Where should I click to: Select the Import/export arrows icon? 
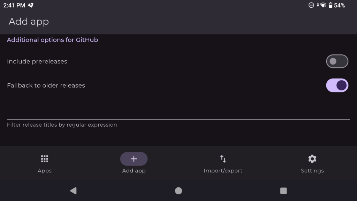click(223, 159)
